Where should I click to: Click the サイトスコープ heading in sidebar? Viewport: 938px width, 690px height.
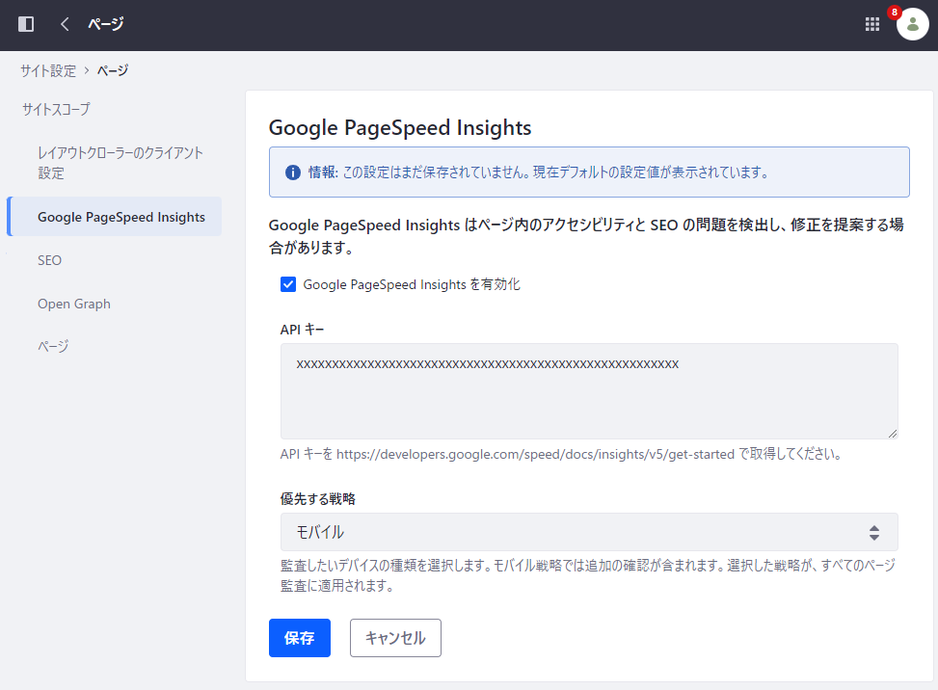[x=56, y=110]
